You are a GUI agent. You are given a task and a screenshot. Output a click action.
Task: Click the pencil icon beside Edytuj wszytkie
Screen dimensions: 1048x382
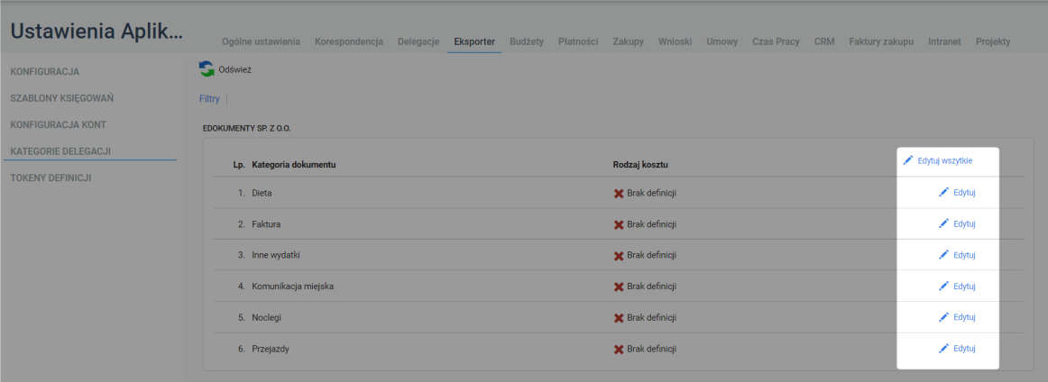(907, 160)
